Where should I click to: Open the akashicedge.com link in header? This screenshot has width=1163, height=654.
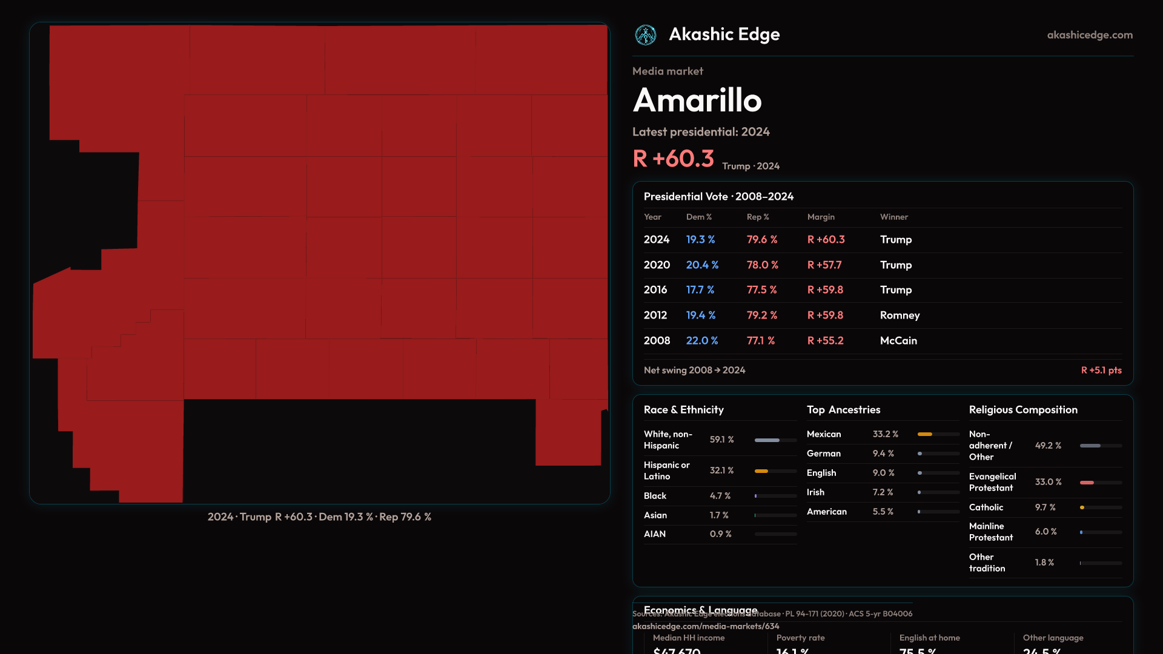point(1089,35)
